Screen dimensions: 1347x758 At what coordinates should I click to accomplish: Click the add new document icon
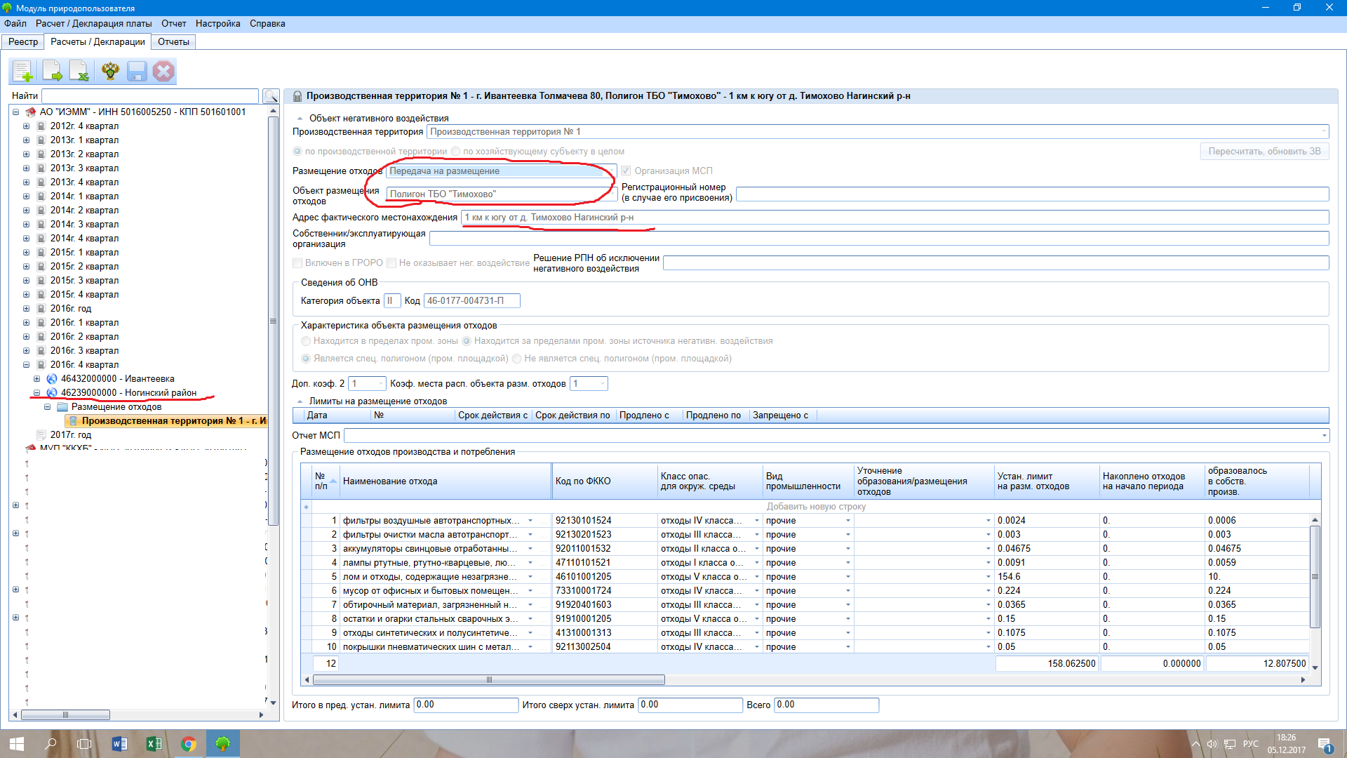(x=22, y=71)
